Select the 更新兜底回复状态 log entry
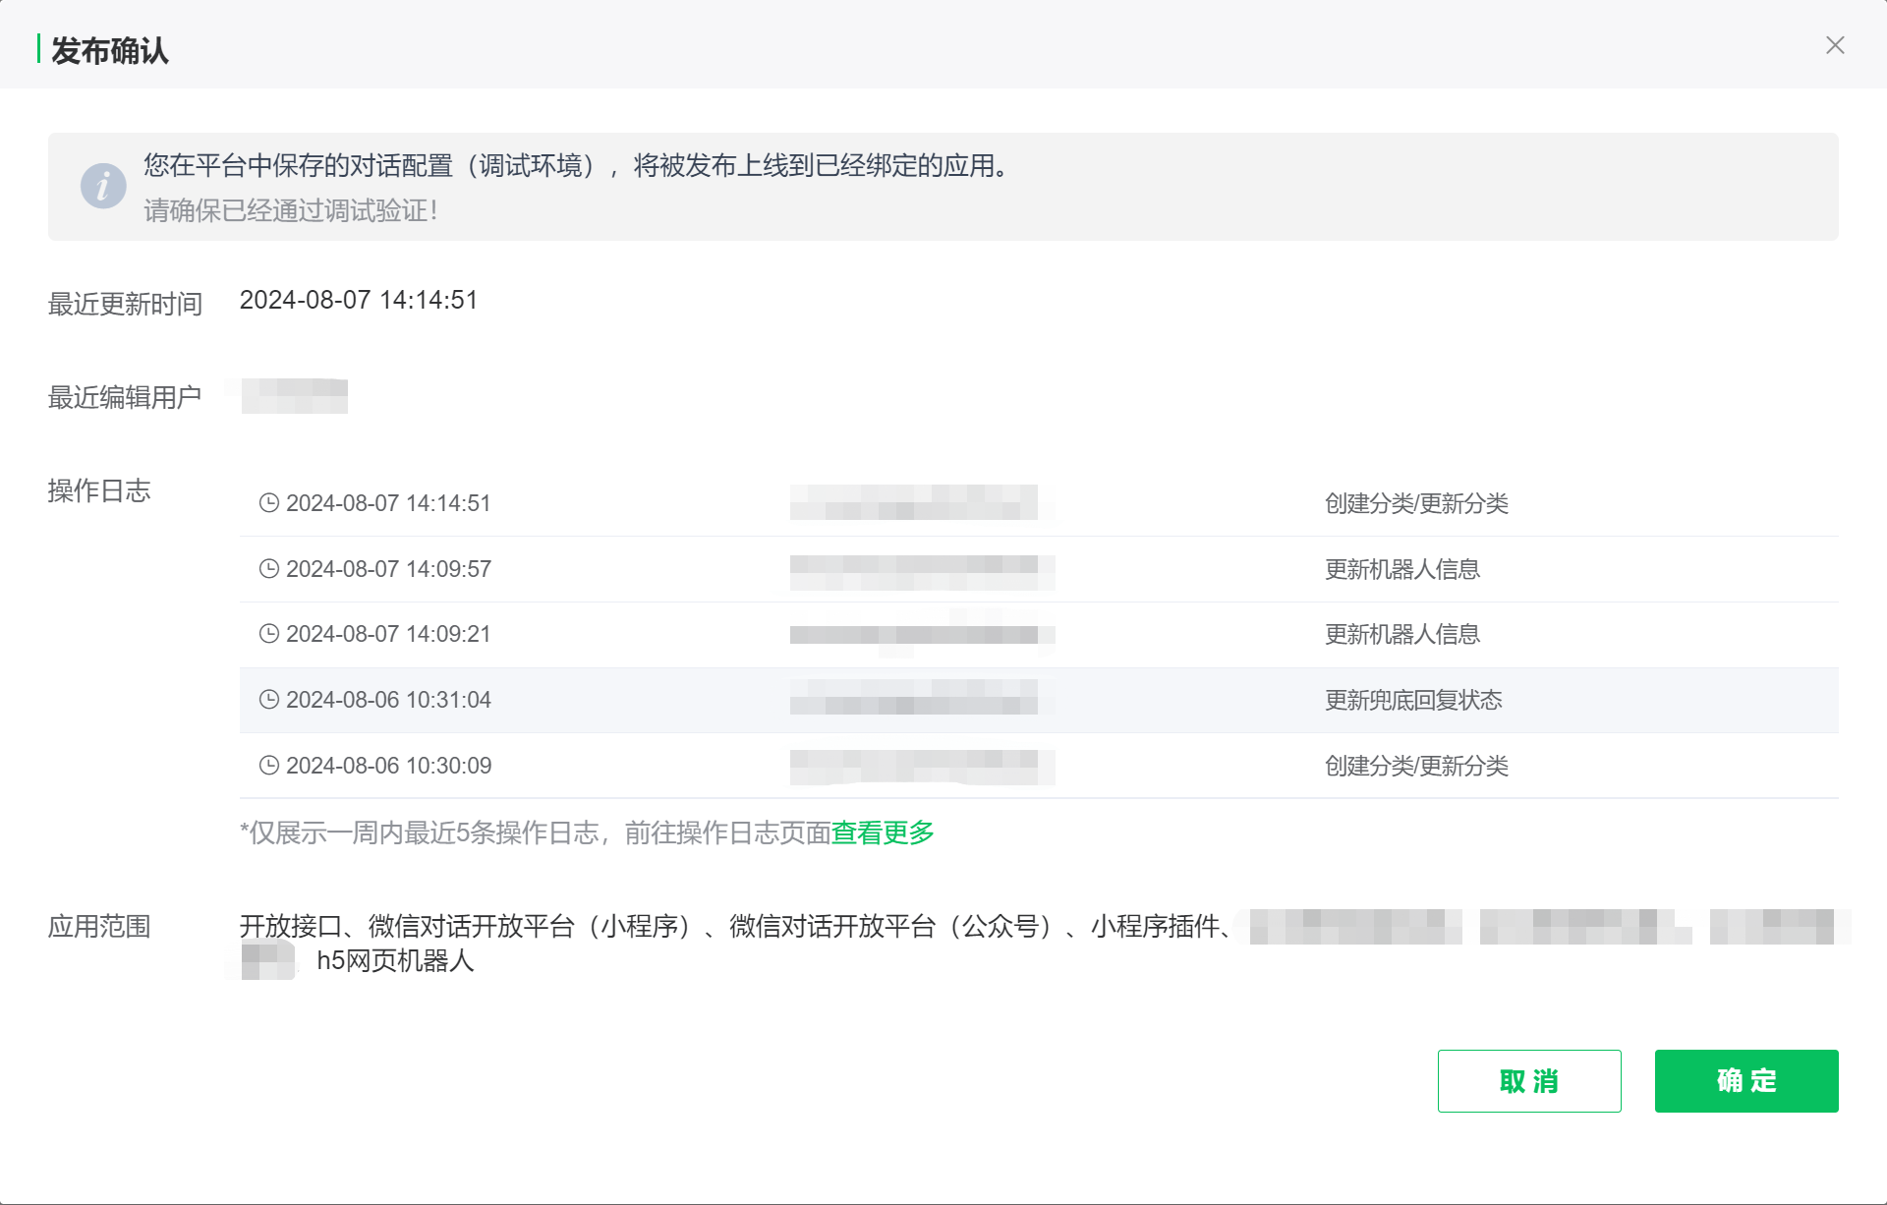Viewport: 1887px width, 1205px height. [x=1415, y=700]
